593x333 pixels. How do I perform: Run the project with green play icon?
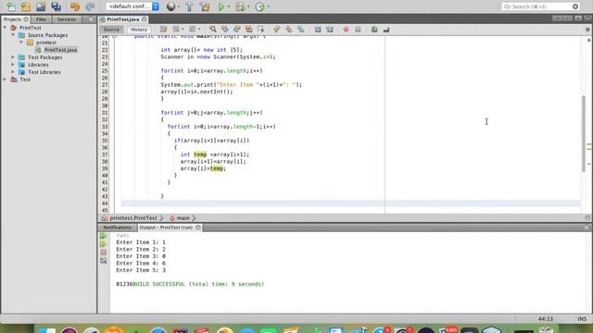[221, 6]
